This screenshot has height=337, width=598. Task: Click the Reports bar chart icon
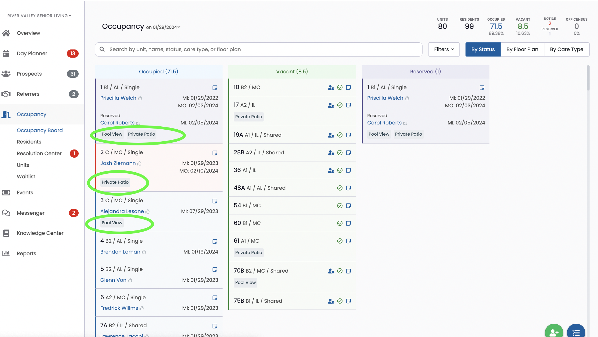[x=6, y=253]
